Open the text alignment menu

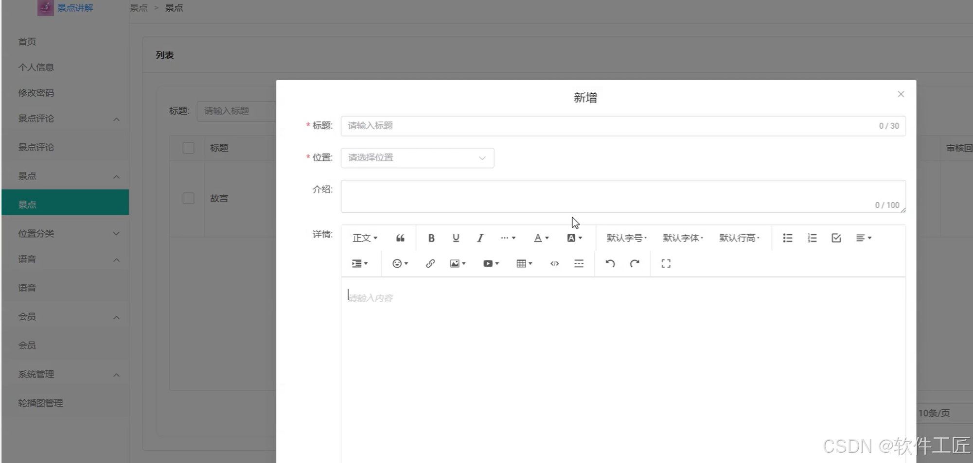864,238
